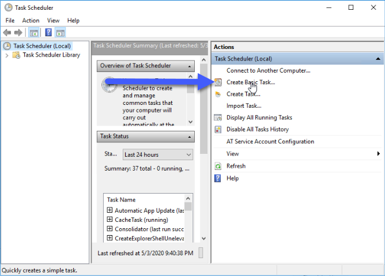This screenshot has width=385, height=276.
Task: Click the task list scroll up arrow
Action: click(x=188, y=198)
